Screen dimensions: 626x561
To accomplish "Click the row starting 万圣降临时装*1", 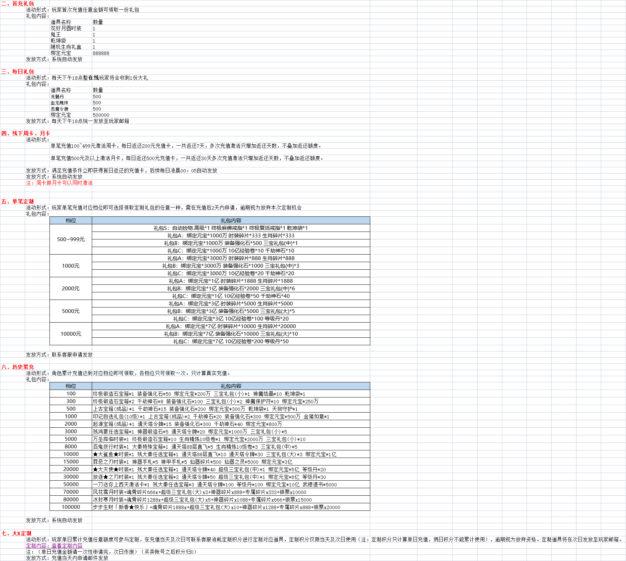I will tap(231, 439).
